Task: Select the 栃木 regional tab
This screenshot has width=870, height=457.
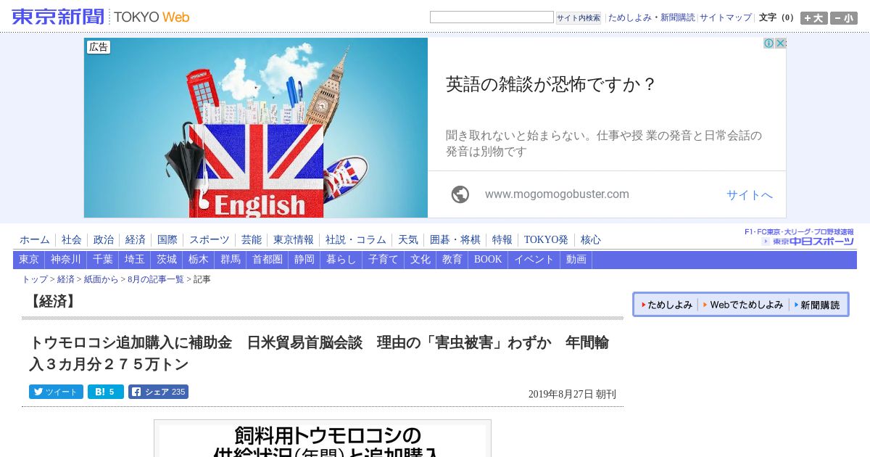Action: [x=199, y=260]
